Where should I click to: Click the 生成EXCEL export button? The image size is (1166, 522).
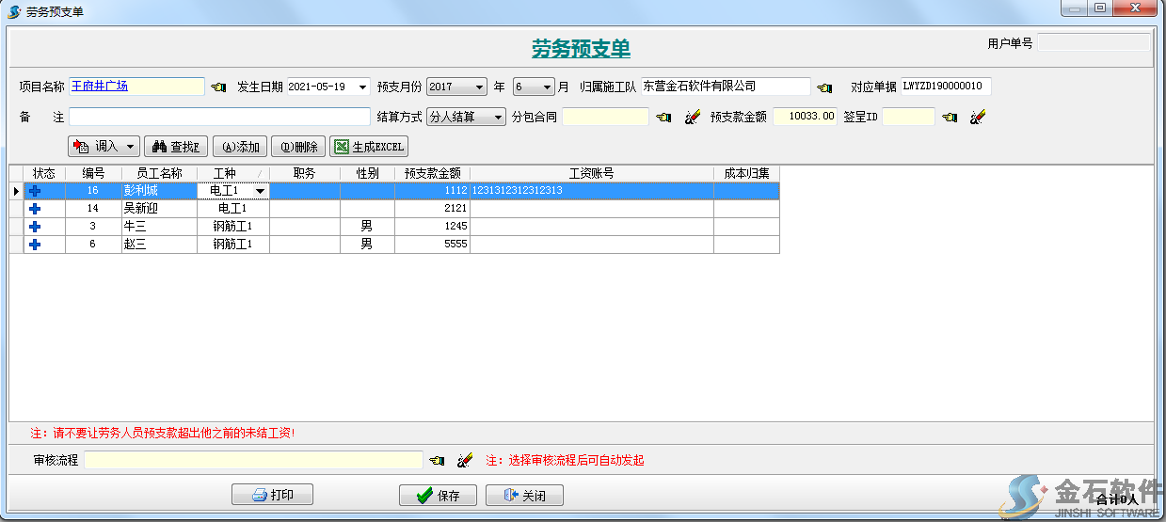[x=369, y=147]
